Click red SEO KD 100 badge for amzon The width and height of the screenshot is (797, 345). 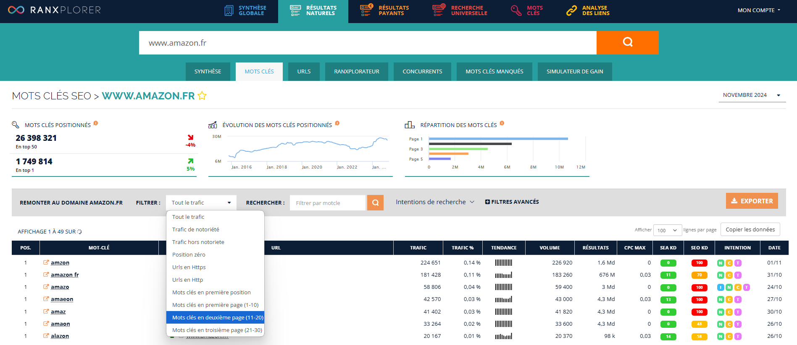pyautogui.click(x=699, y=263)
